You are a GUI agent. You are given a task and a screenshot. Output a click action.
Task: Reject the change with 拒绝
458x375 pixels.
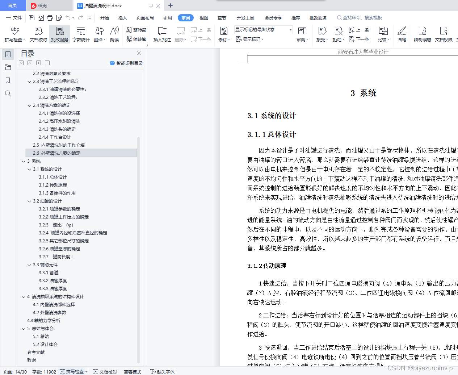pyautogui.click(x=339, y=34)
